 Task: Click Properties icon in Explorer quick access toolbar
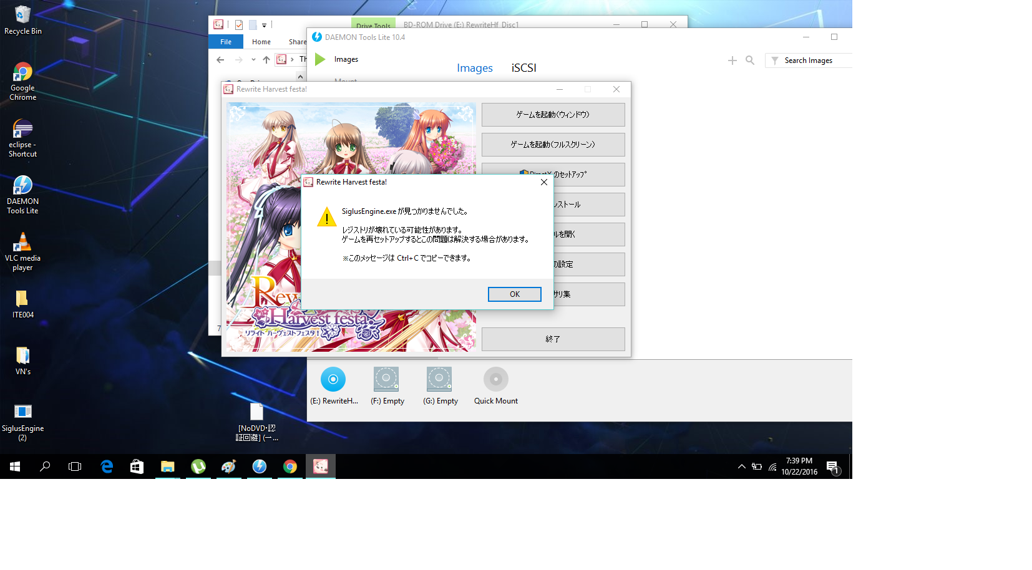(x=239, y=25)
